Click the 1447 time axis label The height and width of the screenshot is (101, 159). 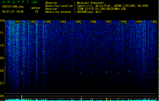pyautogui.click(x=108, y=22)
